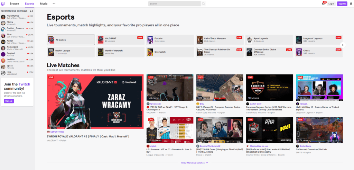
Task: Click Hiko channel avatar
Action: click(3, 73)
